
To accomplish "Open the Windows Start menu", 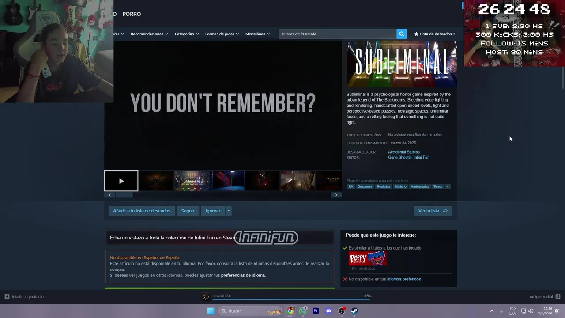I will coord(211,311).
